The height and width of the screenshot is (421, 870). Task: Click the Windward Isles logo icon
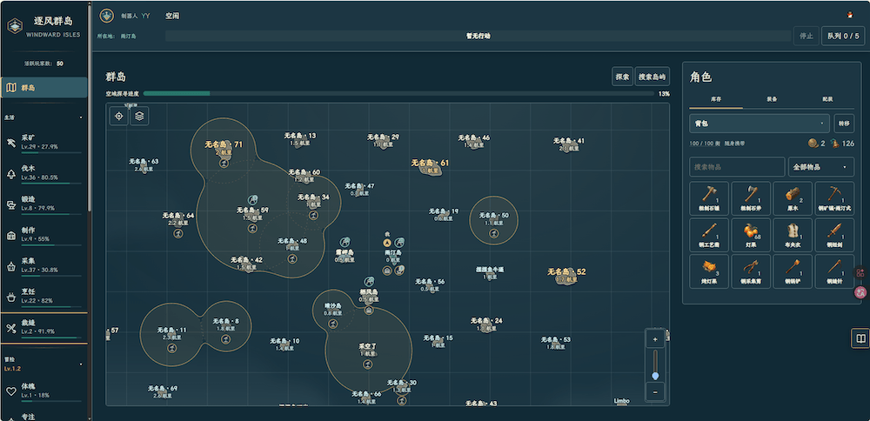[15, 25]
